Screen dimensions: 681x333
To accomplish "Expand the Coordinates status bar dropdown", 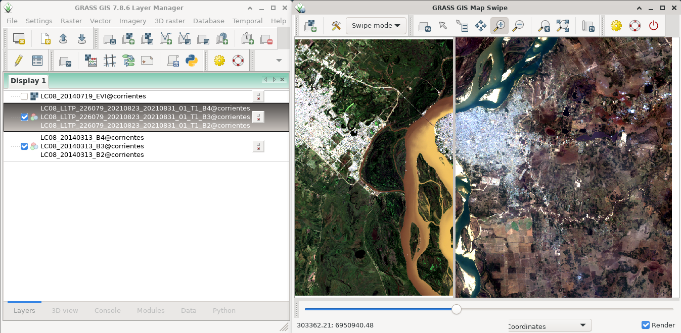I will point(582,325).
